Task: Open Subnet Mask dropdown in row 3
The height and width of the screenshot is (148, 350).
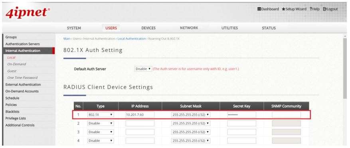Action: tap(191, 132)
